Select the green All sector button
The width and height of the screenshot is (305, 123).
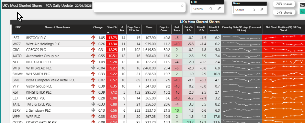click(x=302, y=12)
